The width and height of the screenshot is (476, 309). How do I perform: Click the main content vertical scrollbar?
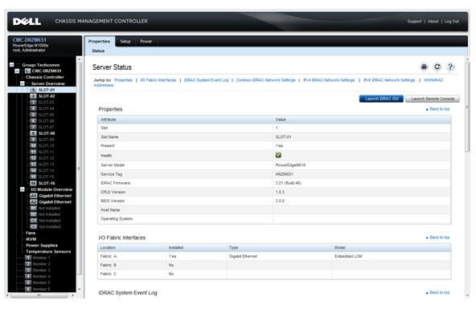[x=467, y=175]
